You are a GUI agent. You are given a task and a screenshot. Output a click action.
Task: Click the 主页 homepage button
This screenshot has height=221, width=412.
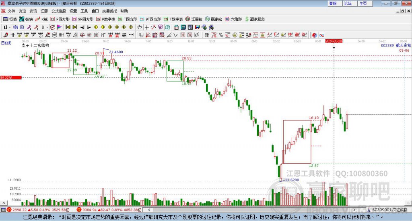(x=365, y=3)
